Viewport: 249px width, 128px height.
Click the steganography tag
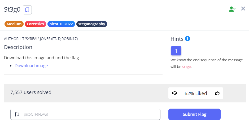click(x=92, y=24)
